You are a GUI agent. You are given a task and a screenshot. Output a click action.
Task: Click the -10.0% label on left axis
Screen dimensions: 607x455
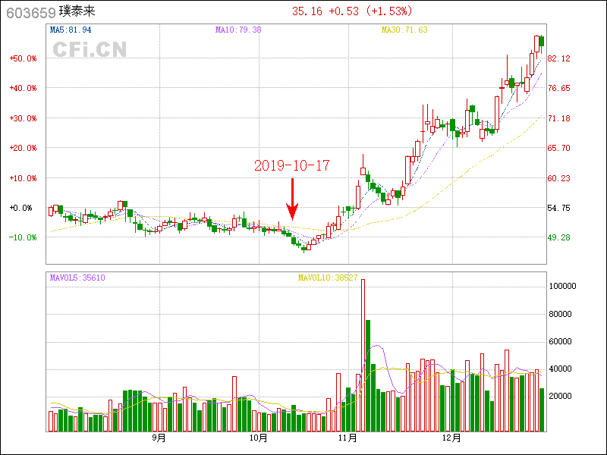click(23, 237)
